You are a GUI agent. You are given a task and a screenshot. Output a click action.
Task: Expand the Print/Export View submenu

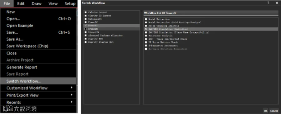[x=38, y=95]
